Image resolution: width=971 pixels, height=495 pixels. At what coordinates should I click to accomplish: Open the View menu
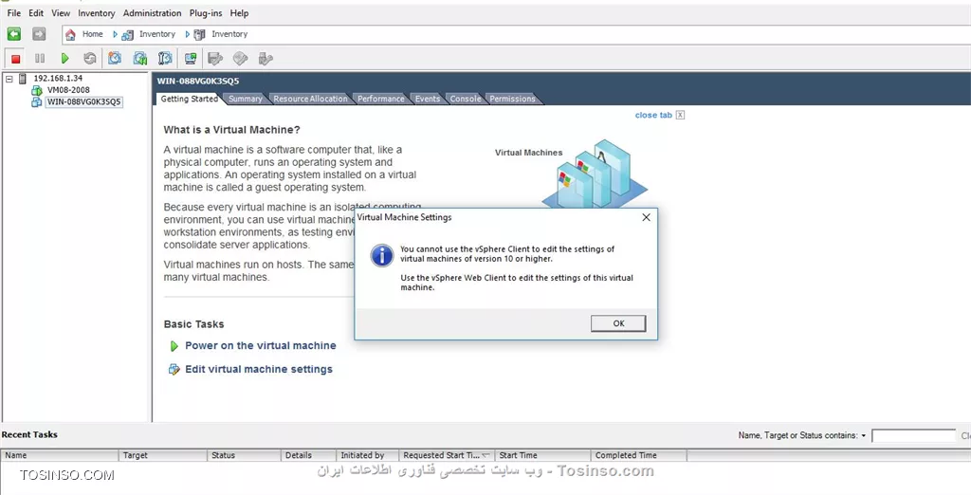61,13
